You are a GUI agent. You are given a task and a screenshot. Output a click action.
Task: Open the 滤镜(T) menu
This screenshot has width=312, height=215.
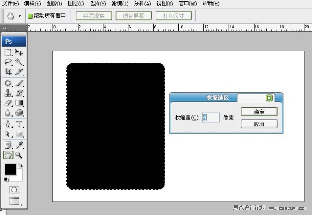click(120, 4)
